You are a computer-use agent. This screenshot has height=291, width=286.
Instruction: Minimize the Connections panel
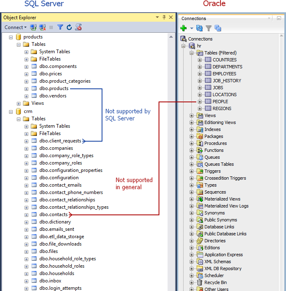pos(279,18)
